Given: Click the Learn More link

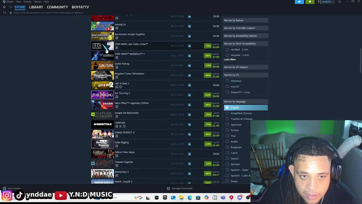Looking at the screenshot, I should [230, 59].
